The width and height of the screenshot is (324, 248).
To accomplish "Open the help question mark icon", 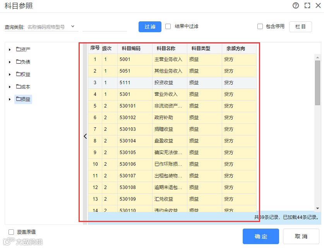I will (296, 5).
